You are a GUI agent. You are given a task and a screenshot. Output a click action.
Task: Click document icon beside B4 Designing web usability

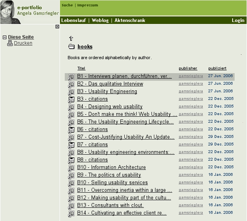point(71,107)
